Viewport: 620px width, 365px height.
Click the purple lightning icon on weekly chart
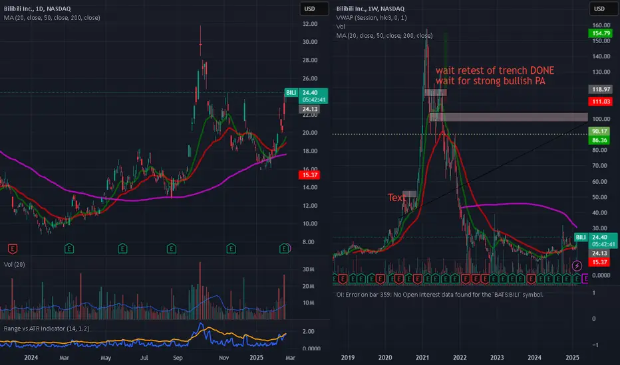[577, 265]
